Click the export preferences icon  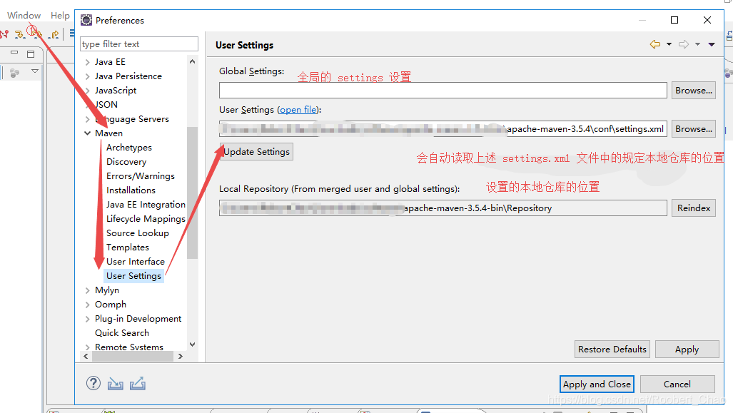(x=138, y=384)
